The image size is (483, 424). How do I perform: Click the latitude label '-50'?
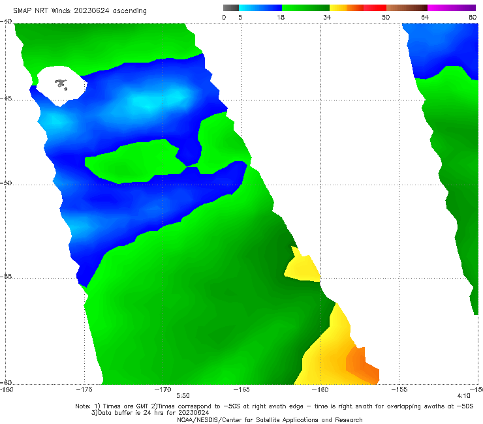pos(6,183)
